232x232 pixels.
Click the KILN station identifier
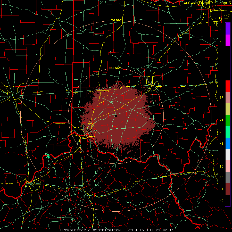(132, 230)
